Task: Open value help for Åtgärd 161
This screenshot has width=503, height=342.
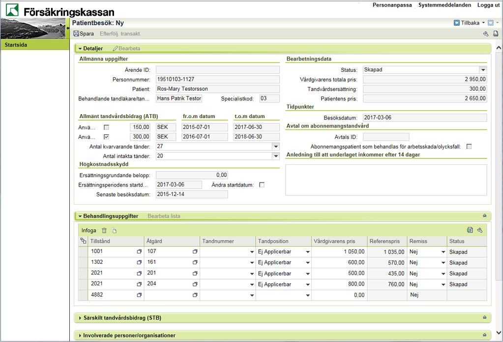Action: coord(195,262)
